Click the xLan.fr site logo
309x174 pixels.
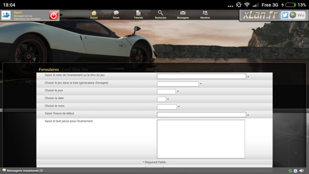coord(260,15)
